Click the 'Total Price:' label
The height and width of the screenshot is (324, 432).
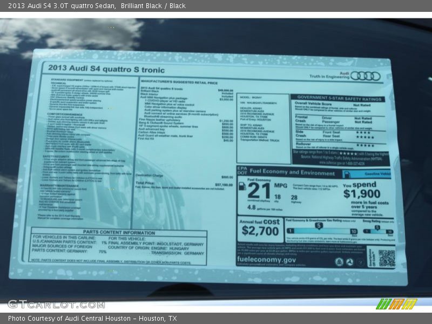(145, 183)
